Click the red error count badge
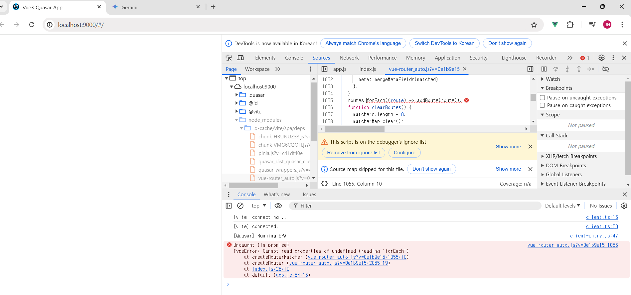The height and width of the screenshot is (295, 631). tap(585, 58)
